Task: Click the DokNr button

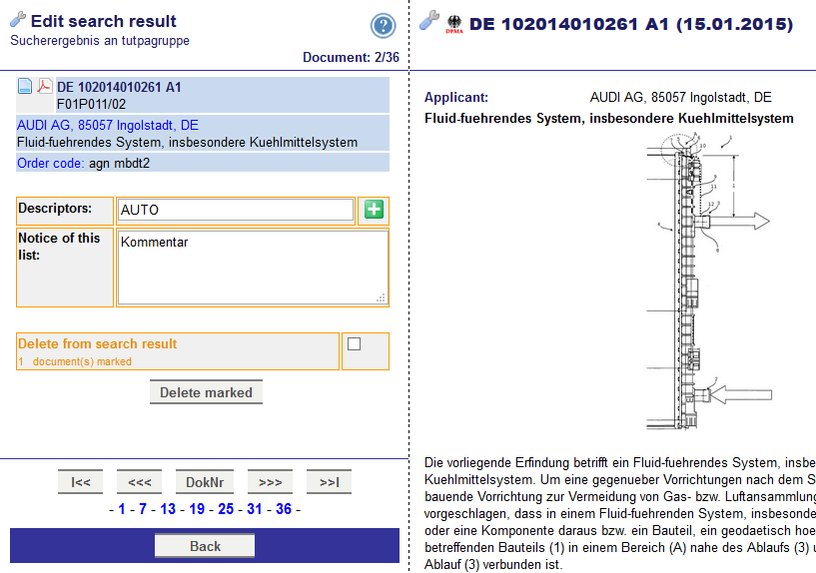Action: (x=205, y=482)
